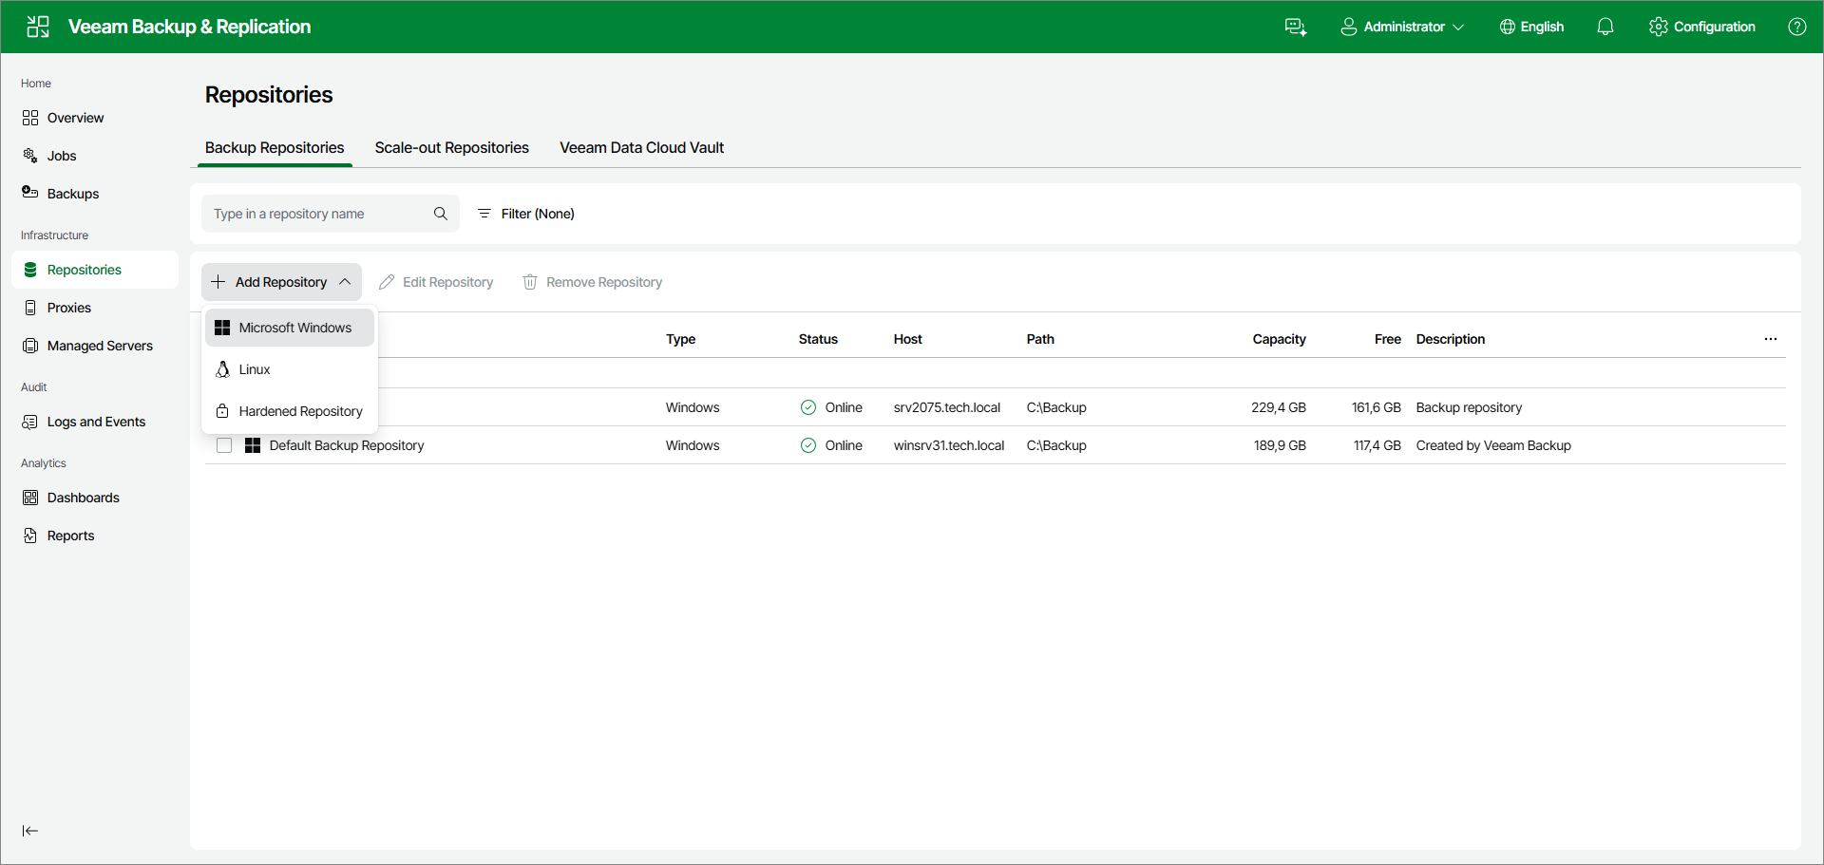
Task: Click the Repositories database icon in sidebar
Action: (30, 270)
